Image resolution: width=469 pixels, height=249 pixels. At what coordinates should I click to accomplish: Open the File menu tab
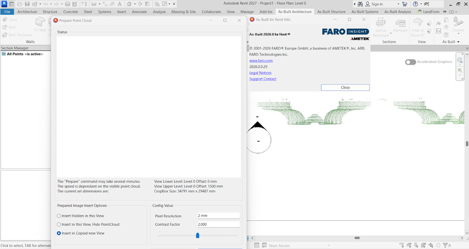[7, 12]
